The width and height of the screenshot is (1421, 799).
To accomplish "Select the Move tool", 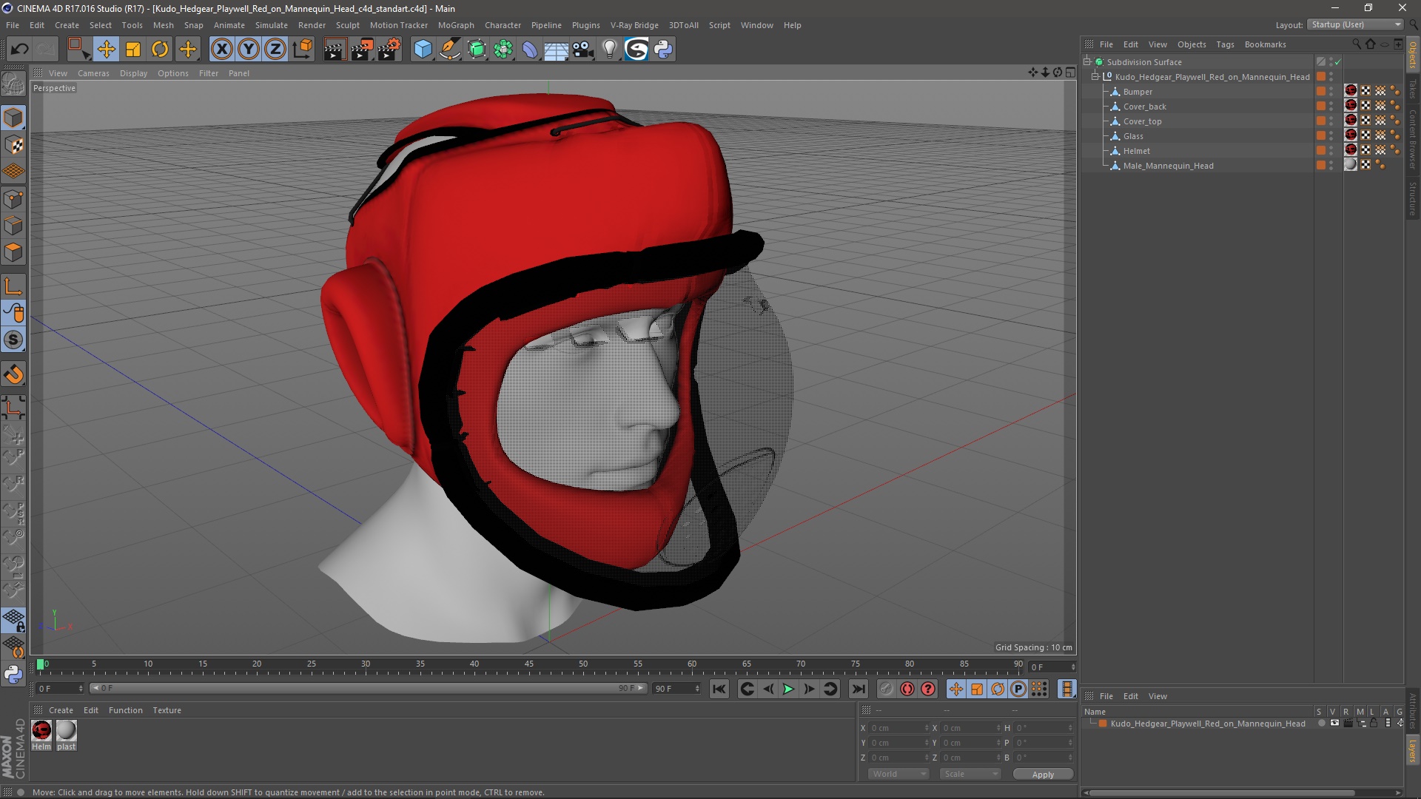I will (x=106, y=50).
